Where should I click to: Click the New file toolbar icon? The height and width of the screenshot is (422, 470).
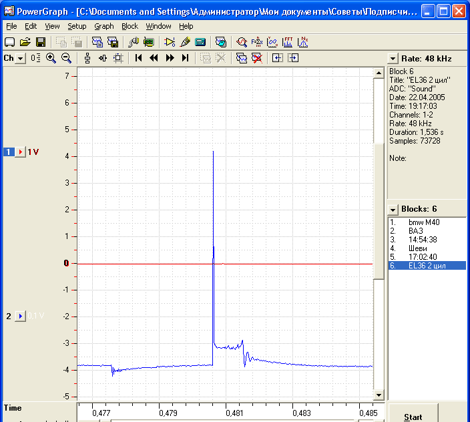point(9,42)
